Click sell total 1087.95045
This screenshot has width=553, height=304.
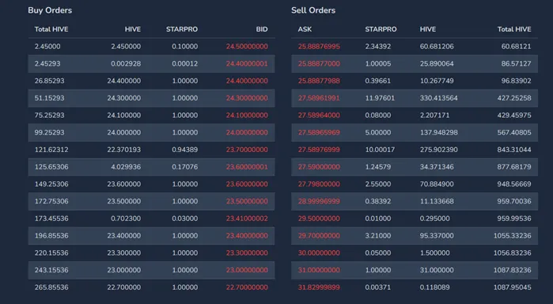[x=512, y=287]
